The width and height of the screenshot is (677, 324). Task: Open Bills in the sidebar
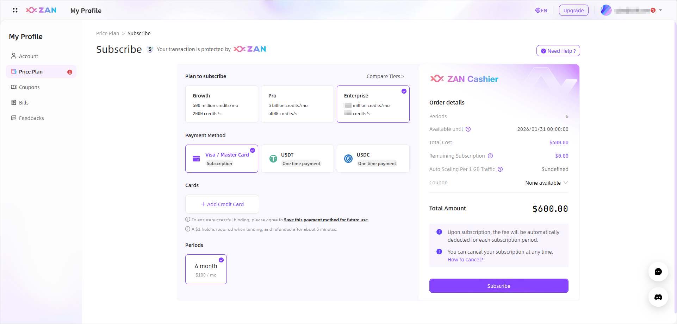[x=41, y=102]
